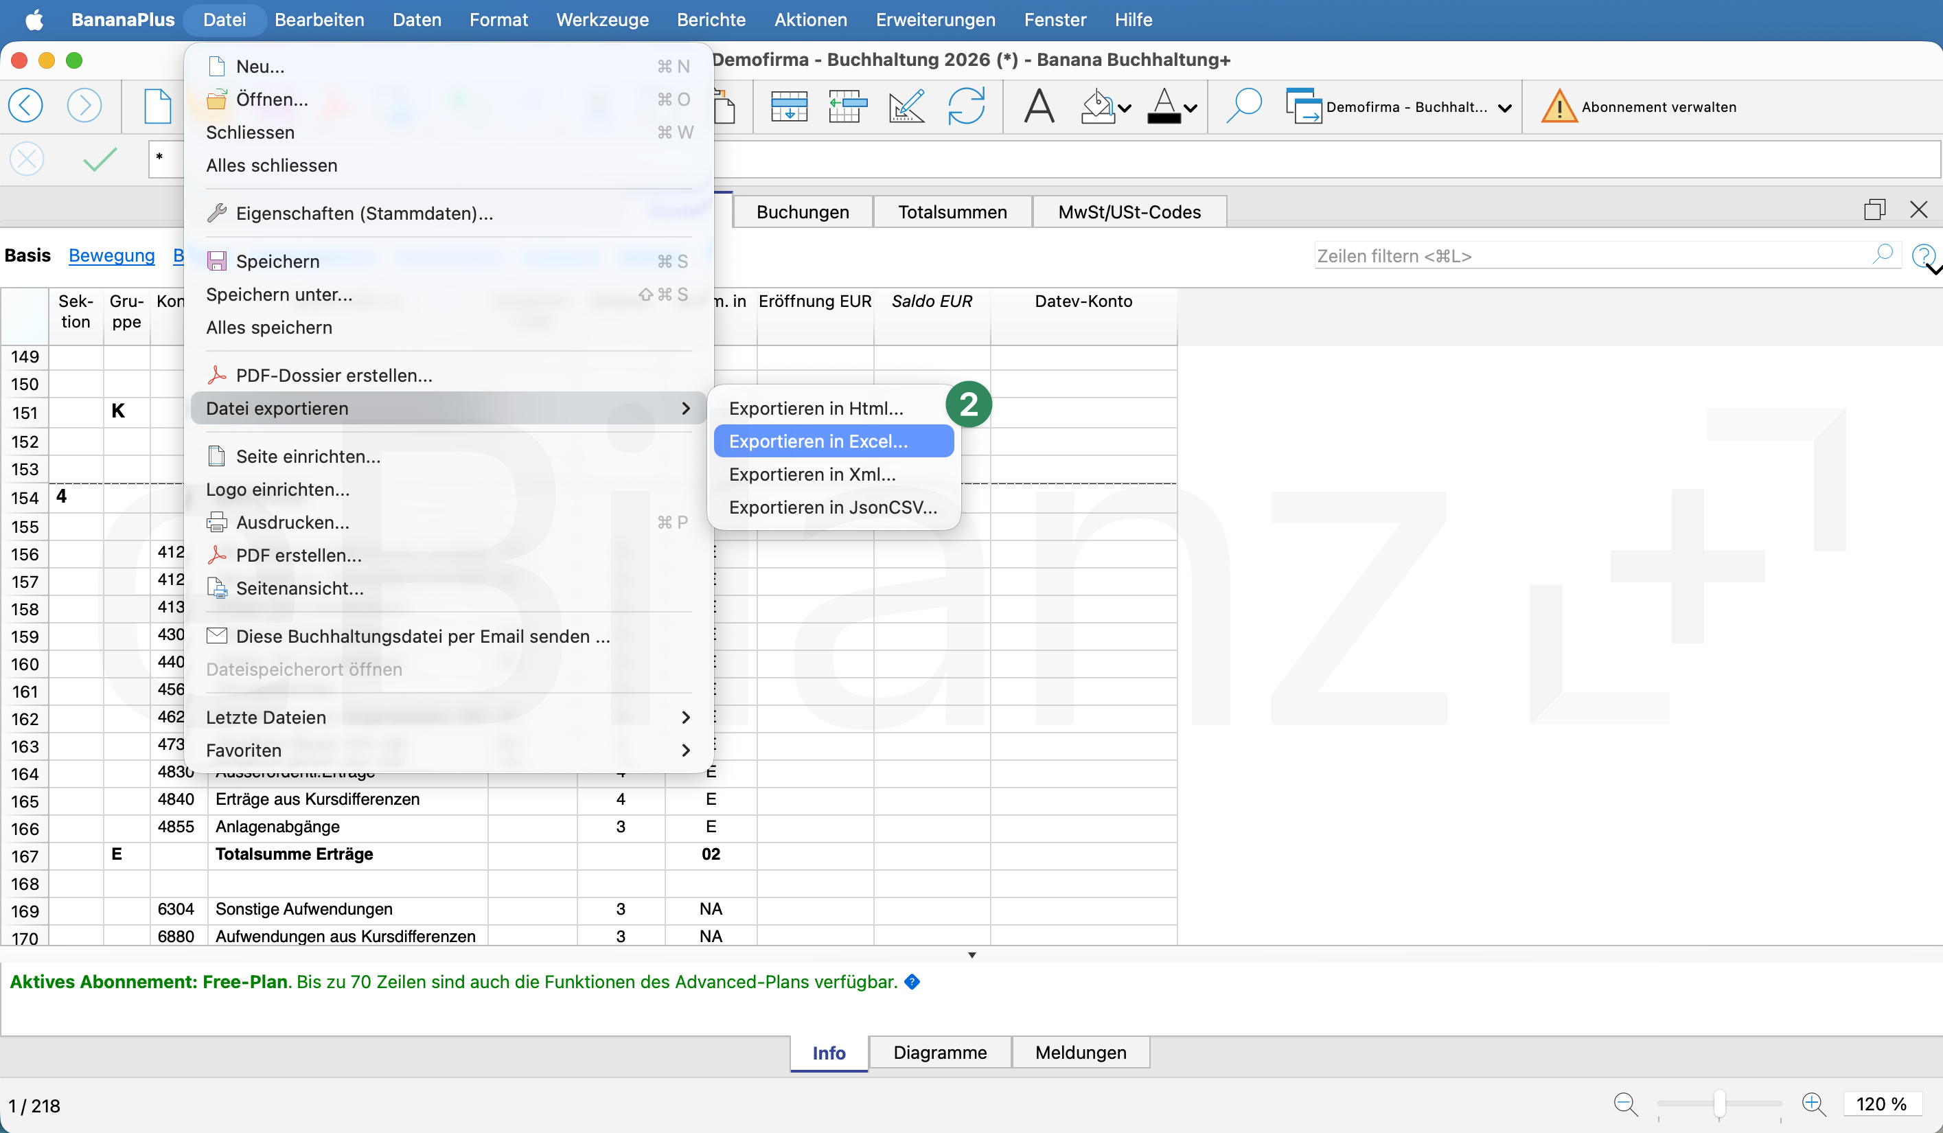Click the blue info diamond icon

[x=911, y=981]
